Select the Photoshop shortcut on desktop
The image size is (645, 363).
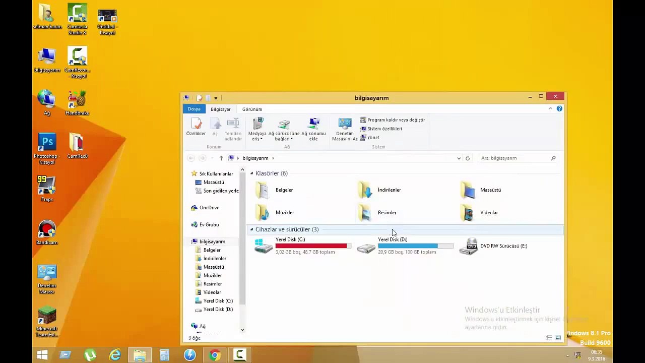(x=47, y=149)
